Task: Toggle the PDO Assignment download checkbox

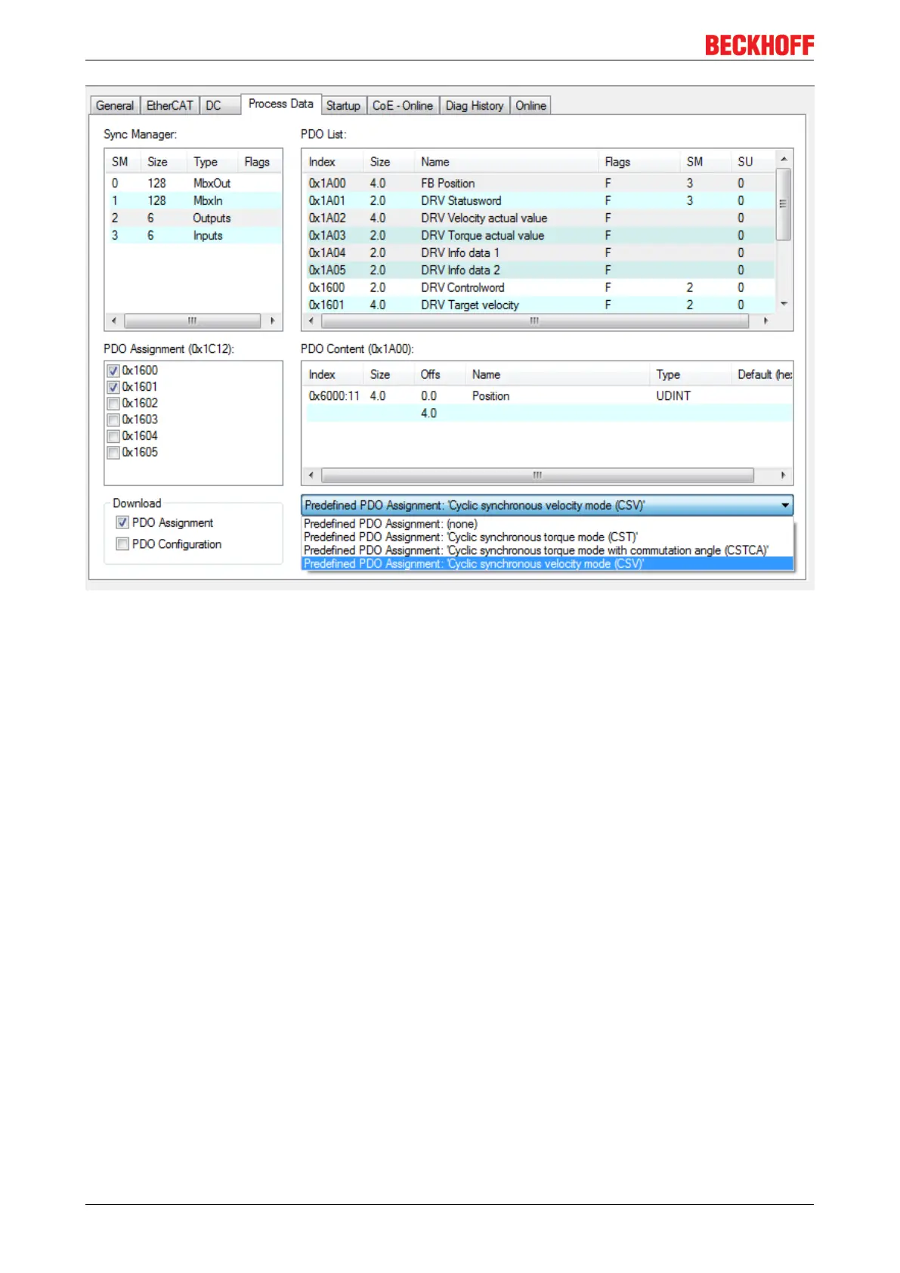Action: tap(122, 522)
